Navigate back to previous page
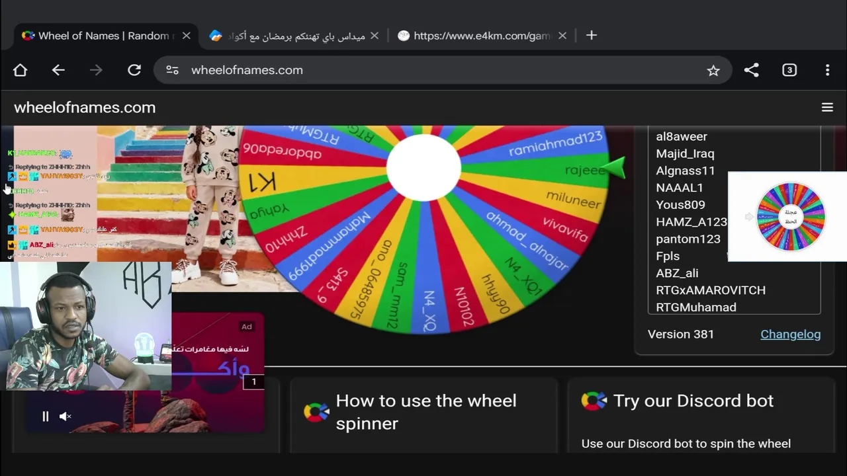 click(58, 70)
